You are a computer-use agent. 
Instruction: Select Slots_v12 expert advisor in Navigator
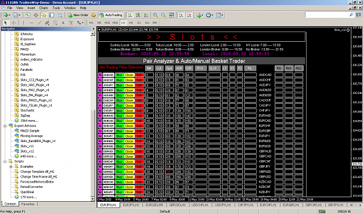(x=27, y=151)
